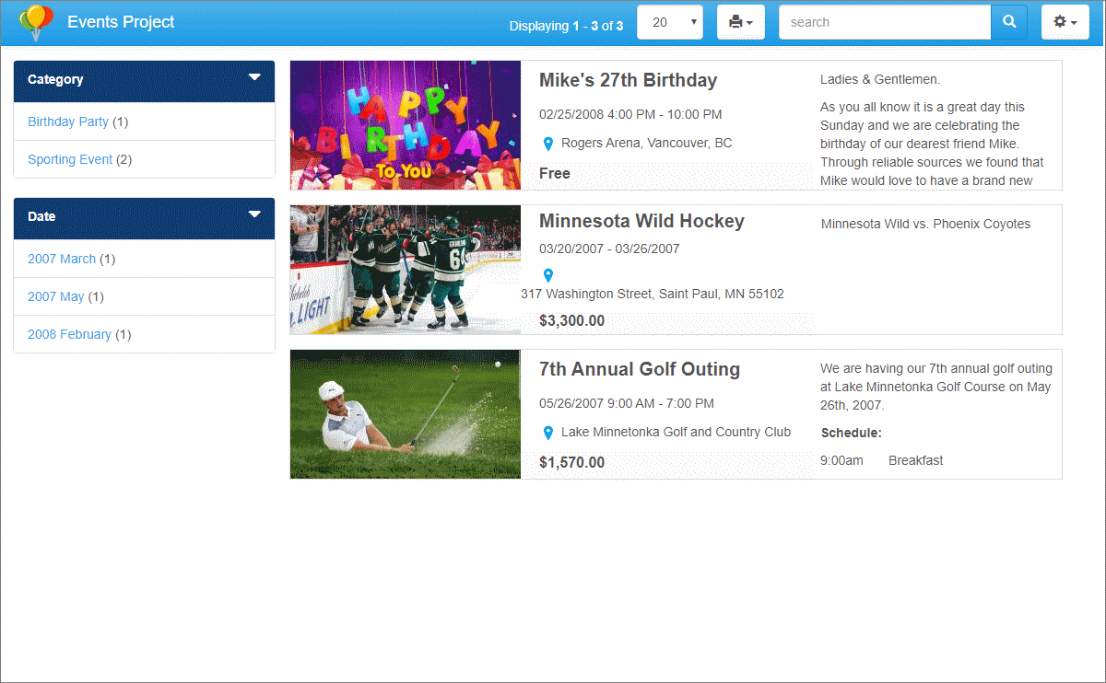Filter by Sporting Event category
The width and height of the screenshot is (1106, 683).
coord(70,159)
